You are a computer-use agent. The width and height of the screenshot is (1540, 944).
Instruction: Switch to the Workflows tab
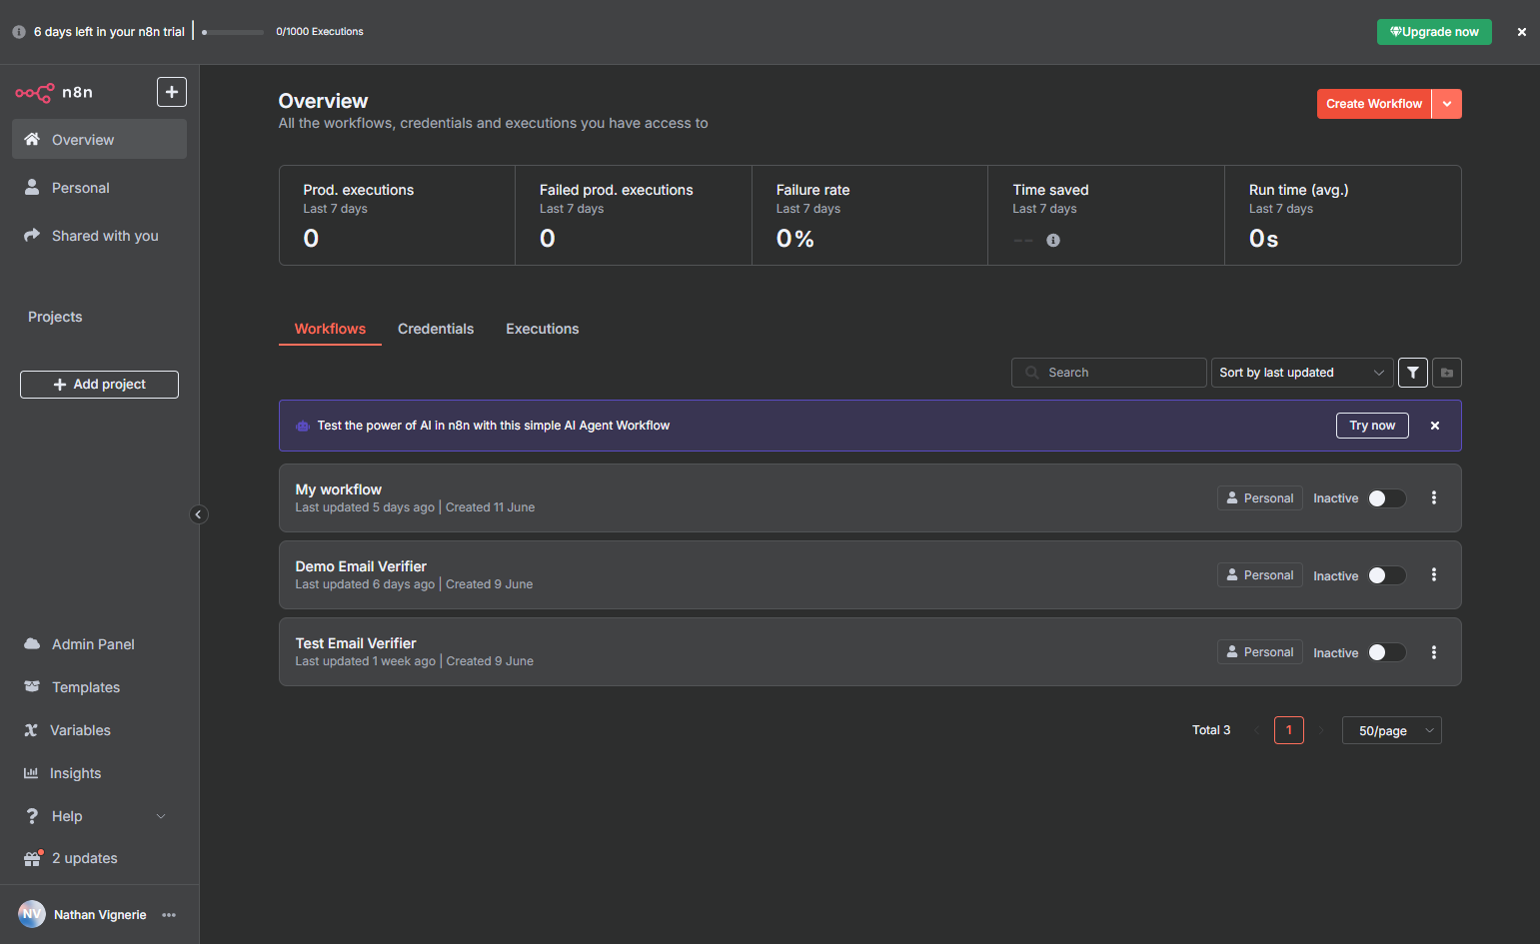tap(330, 329)
